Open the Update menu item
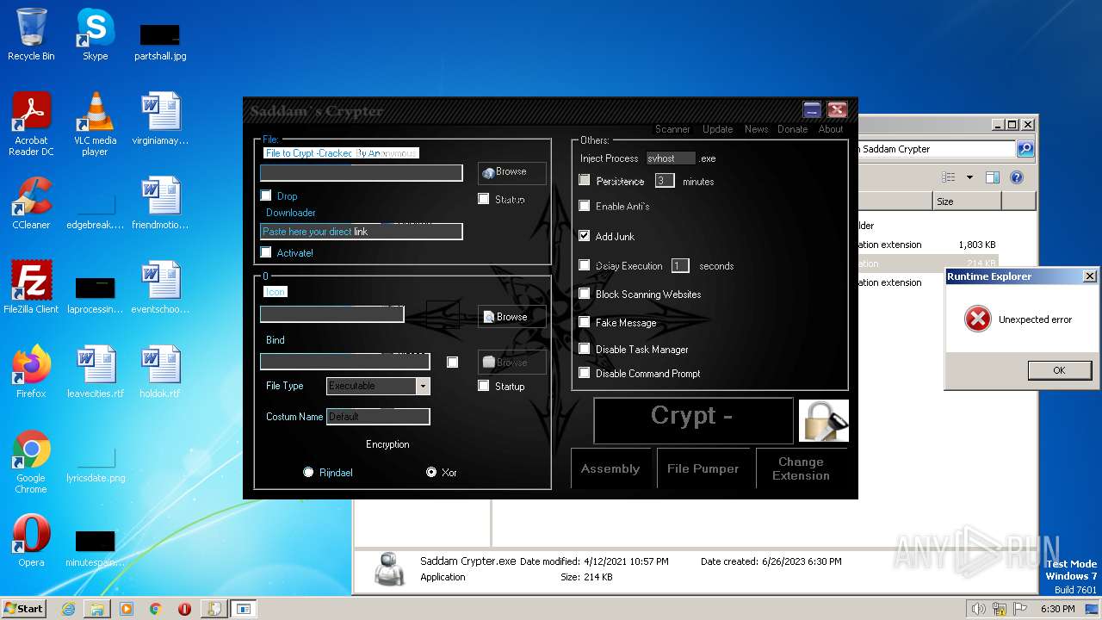 point(717,129)
